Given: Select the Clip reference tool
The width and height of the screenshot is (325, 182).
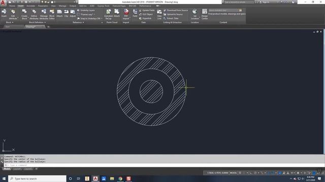Looking at the screenshot, I should click(66, 13).
